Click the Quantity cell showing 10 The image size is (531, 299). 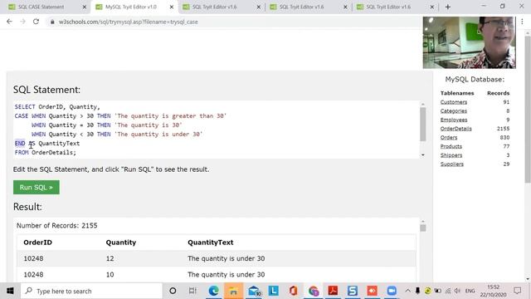coord(110,274)
